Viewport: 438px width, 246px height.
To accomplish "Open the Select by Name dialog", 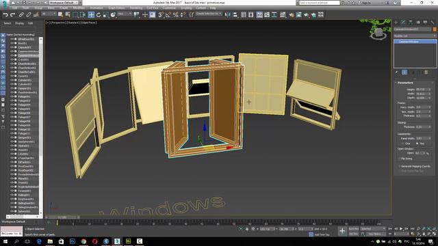I will (x=68, y=15).
